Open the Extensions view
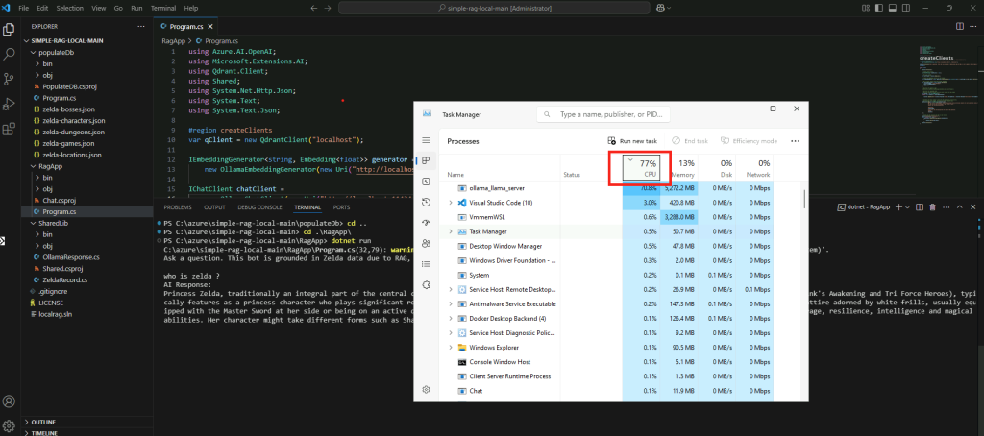Screen dimensions: 984x436 (9, 130)
